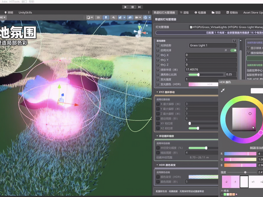Switch to the 控制台 tab

coord(232,12)
